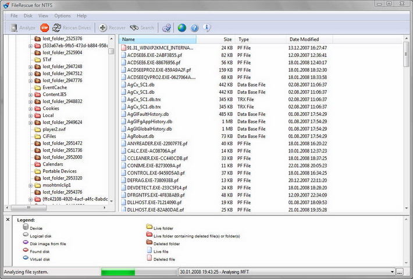Open the log message dropdown in status bar
The width and height of the screenshot is (413, 279).
point(392,271)
